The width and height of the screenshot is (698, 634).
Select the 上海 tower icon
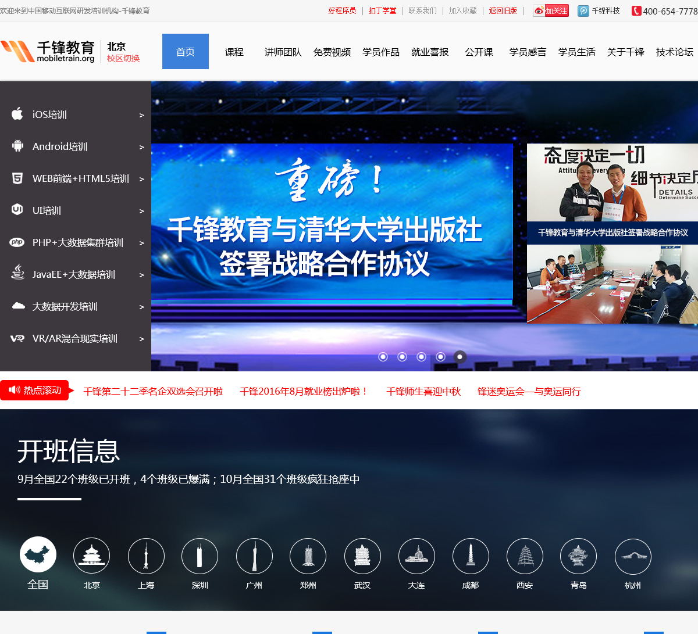click(146, 556)
